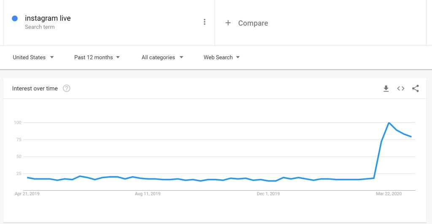
Task: Open the All categories dropdown
Action: pos(162,57)
